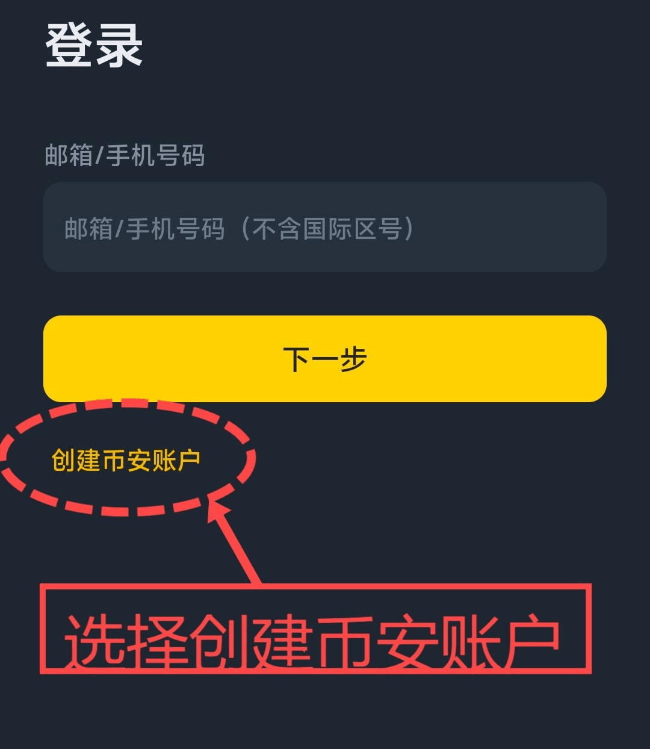Click the 邮箱/手机号码 label above the field

pos(125,155)
